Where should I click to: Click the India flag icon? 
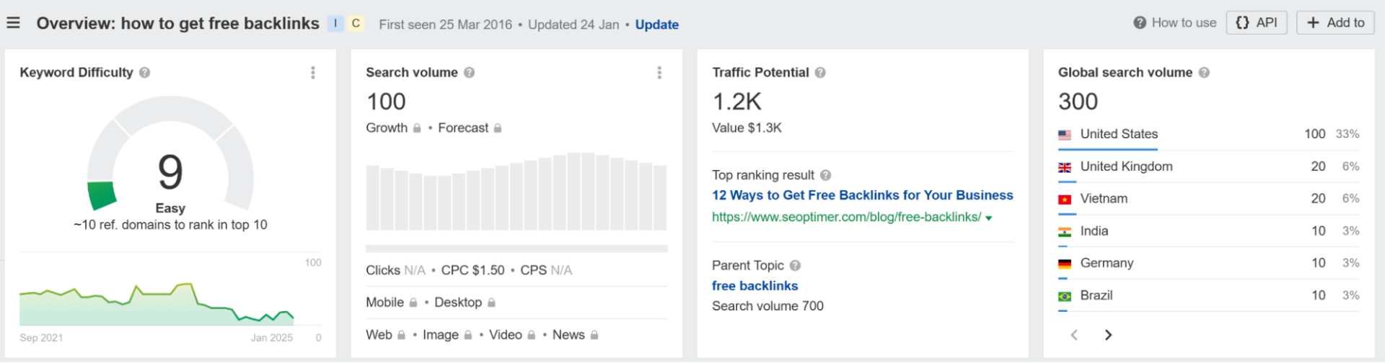(x=1065, y=232)
